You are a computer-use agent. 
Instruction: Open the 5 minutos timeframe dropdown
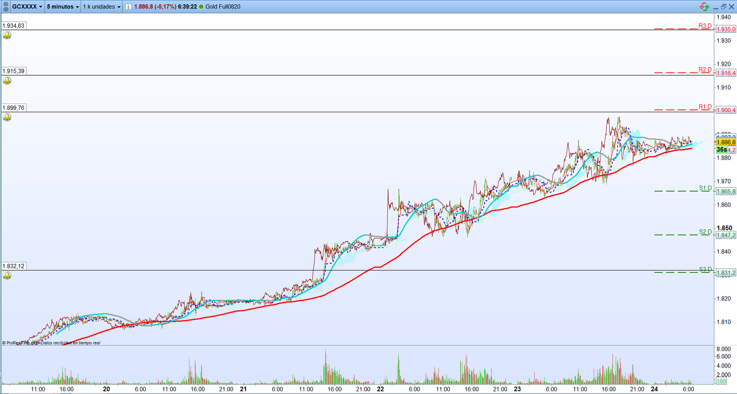coord(63,7)
